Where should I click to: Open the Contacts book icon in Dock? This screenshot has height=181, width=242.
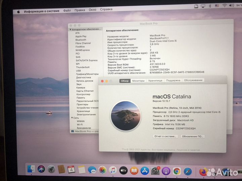(61, 169)
